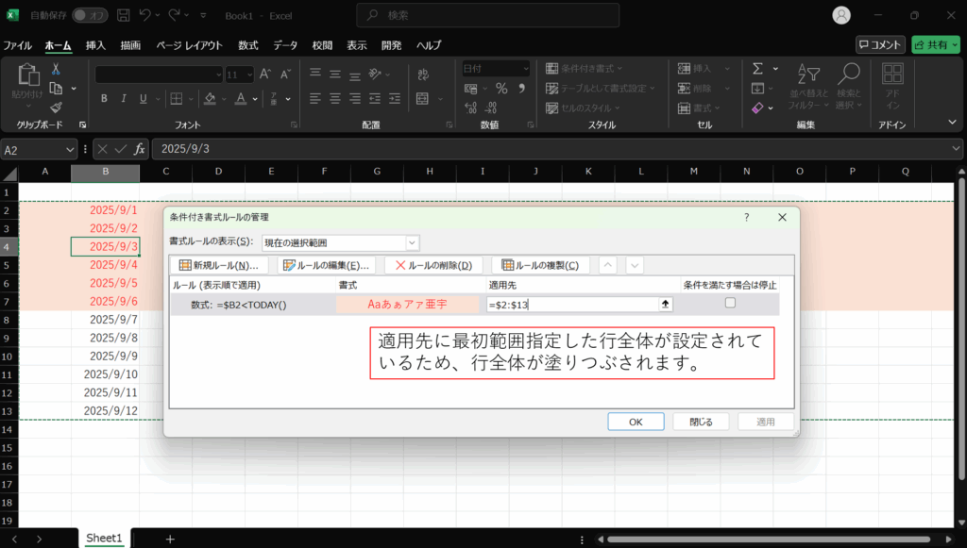This screenshot has height=548, width=967.
Task: Click the Comma Style icon
Action: click(521, 88)
